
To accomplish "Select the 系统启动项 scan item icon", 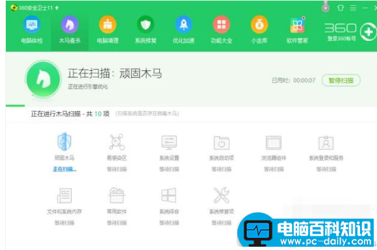I will coord(222,143).
